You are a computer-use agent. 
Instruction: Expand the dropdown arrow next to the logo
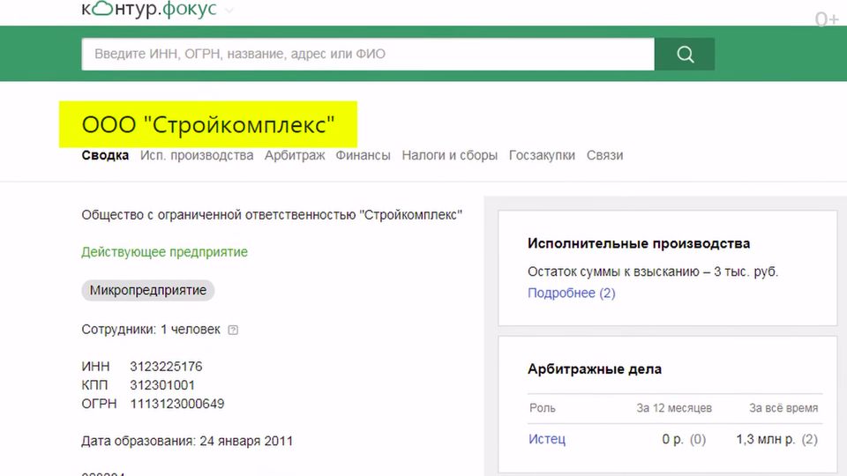click(x=229, y=11)
